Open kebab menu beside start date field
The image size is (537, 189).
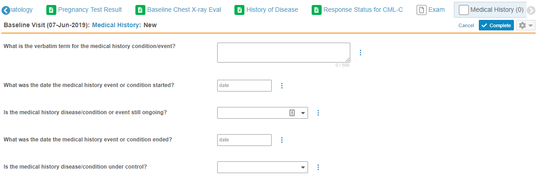pyautogui.click(x=282, y=86)
